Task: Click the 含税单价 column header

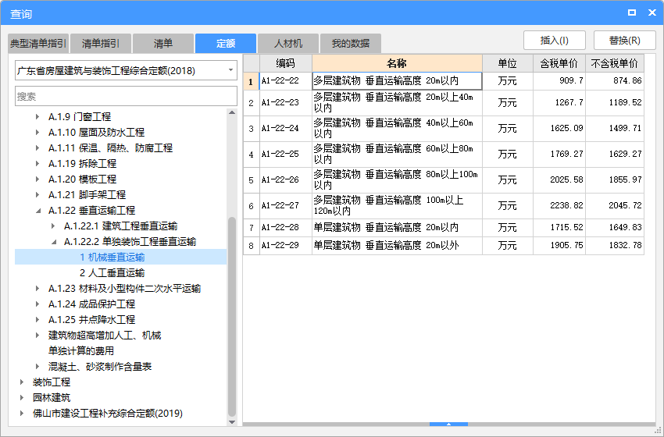Action: (x=559, y=63)
